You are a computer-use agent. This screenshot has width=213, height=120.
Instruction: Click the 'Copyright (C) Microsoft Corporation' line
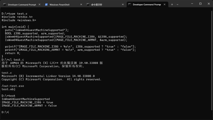pyautogui.click(x=52, y=79)
